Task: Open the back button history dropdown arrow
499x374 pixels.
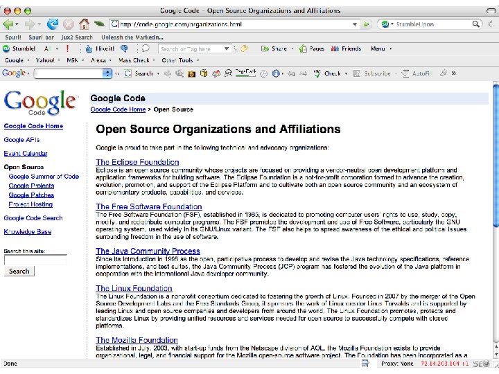Action: click(17, 24)
